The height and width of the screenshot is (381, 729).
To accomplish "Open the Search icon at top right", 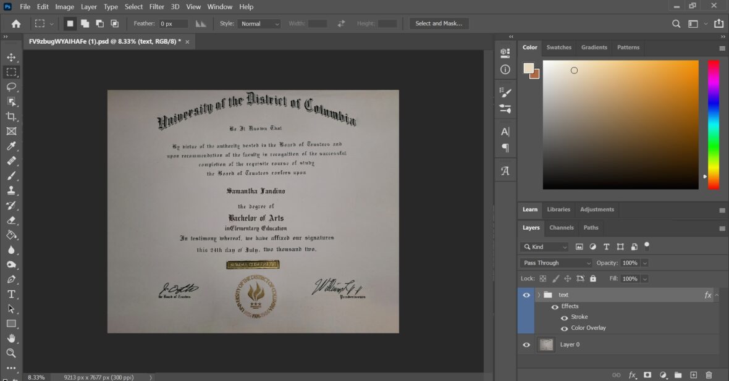I will tap(676, 23).
